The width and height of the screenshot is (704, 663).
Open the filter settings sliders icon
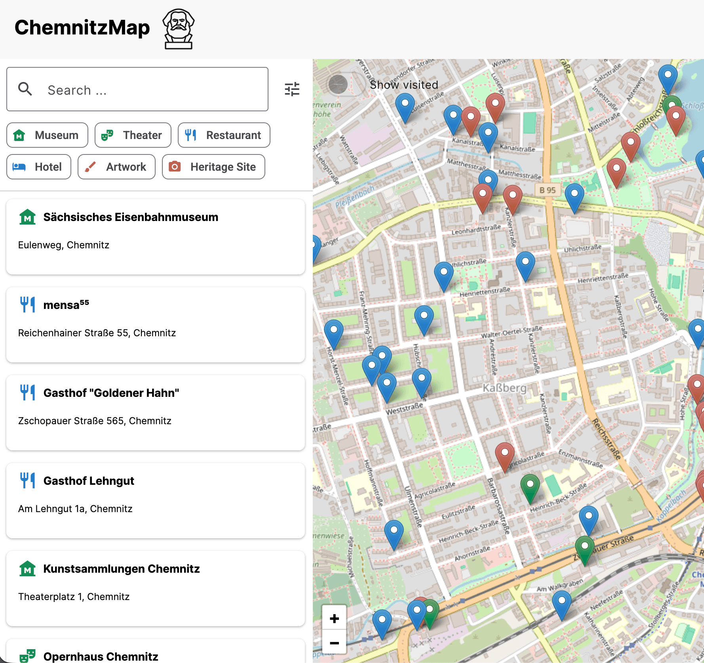pyautogui.click(x=292, y=90)
